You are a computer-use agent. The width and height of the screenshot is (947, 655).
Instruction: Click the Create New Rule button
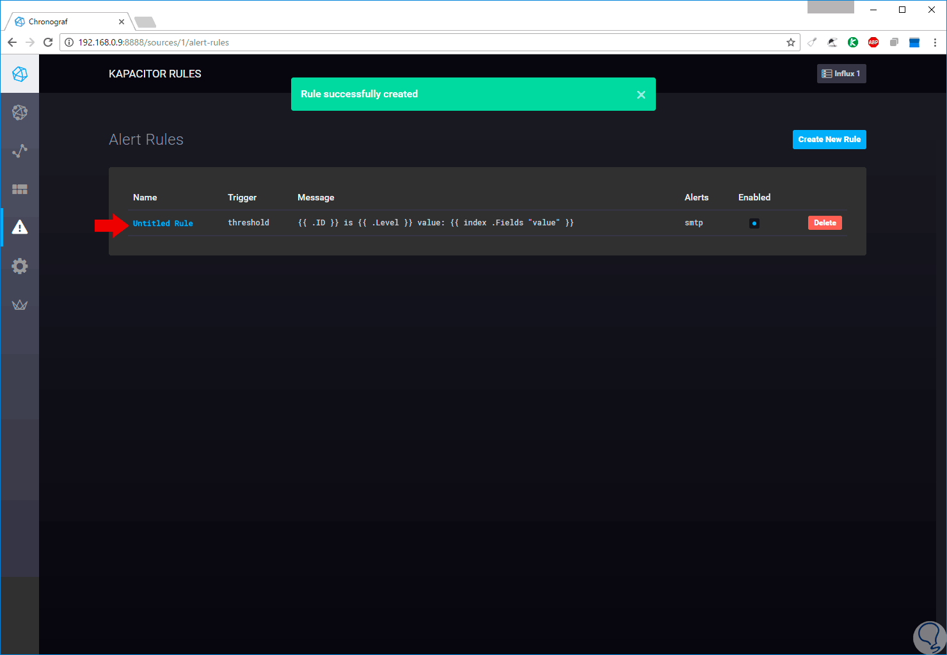829,140
